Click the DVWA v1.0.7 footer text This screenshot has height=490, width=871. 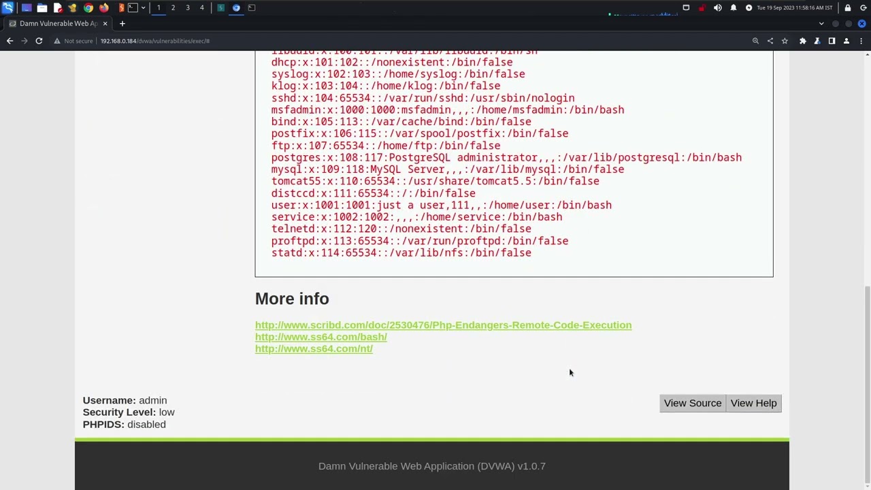432,466
